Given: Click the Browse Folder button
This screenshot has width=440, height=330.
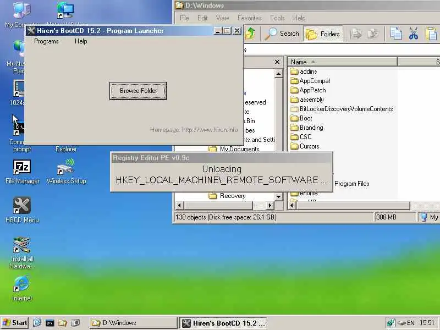Looking at the screenshot, I should [139, 91].
